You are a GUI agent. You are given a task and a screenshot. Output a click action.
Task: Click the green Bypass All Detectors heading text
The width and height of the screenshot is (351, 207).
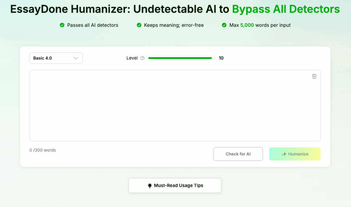tap(286, 9)
